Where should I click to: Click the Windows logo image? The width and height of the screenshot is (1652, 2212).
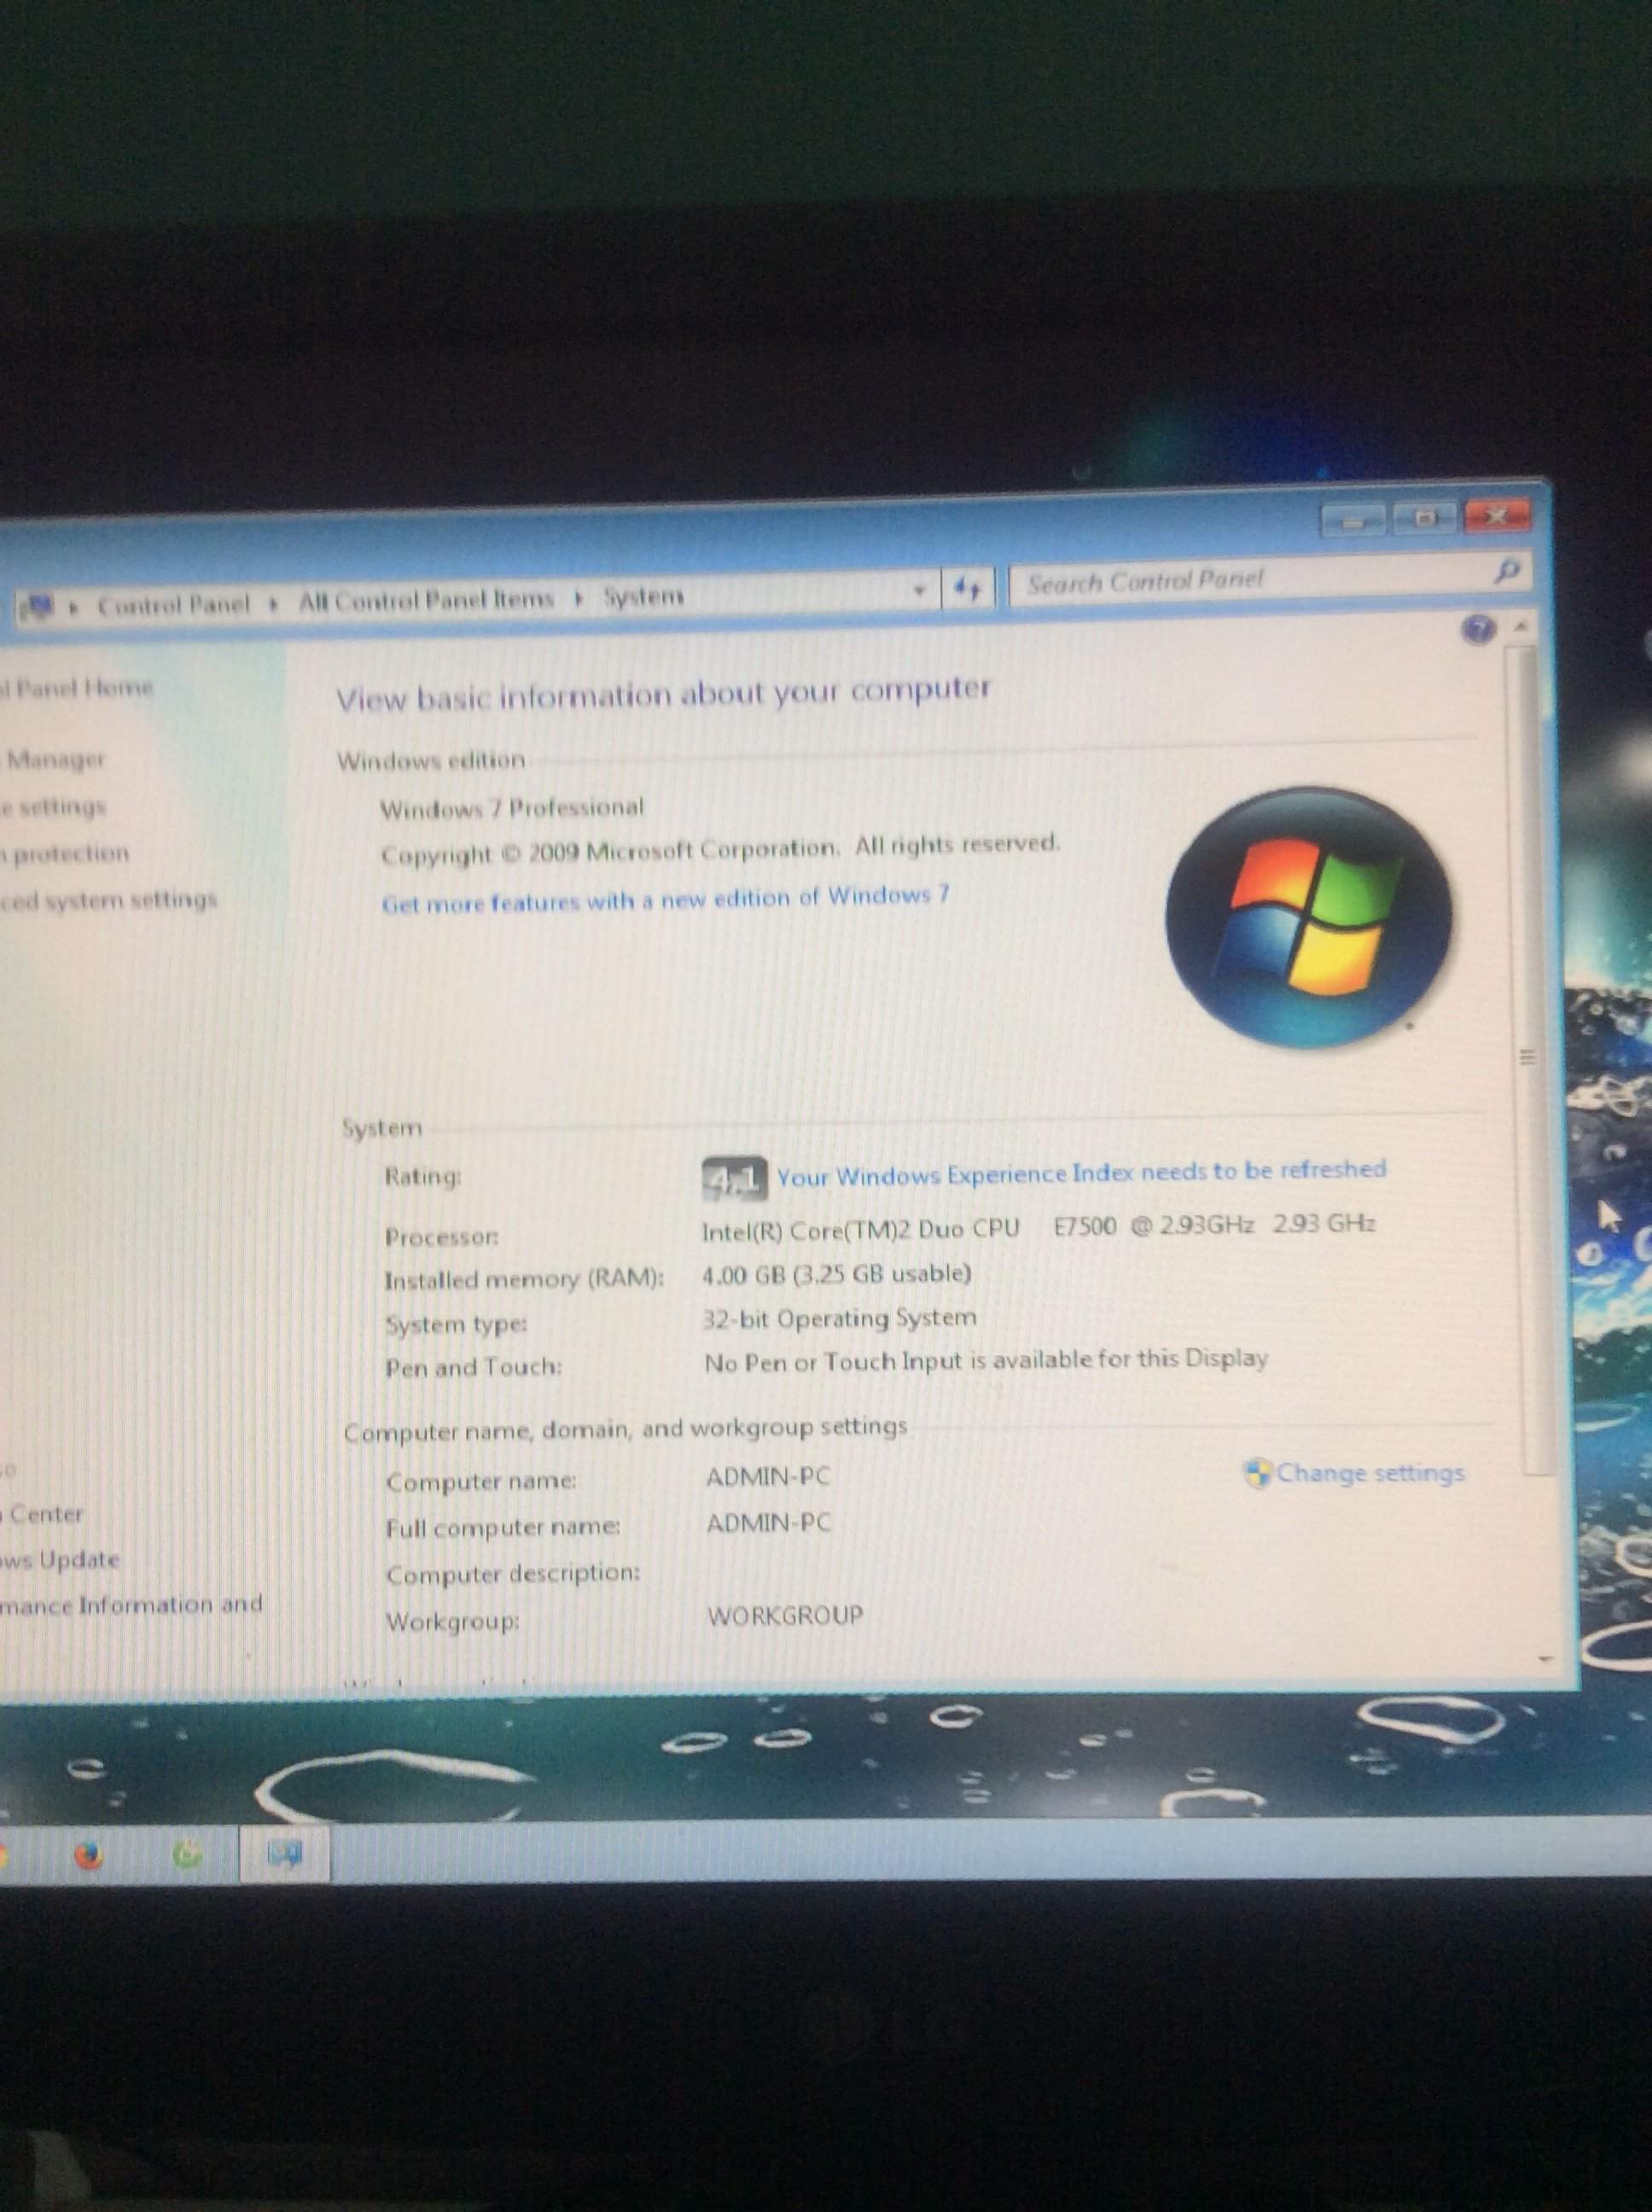tap(1308, 918)
